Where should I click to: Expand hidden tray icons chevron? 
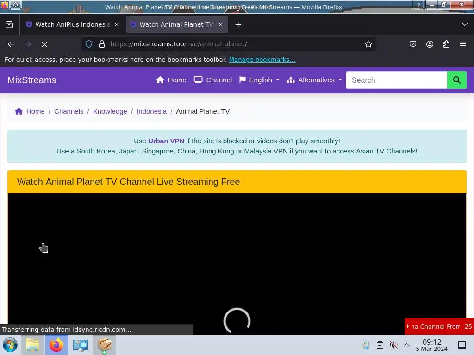(407, 345)
